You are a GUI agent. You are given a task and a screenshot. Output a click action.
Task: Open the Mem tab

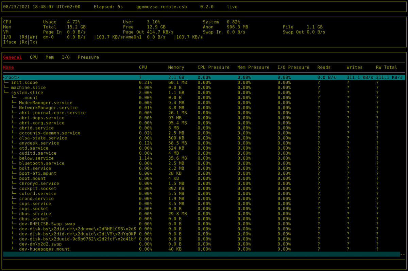coord(50,57)
